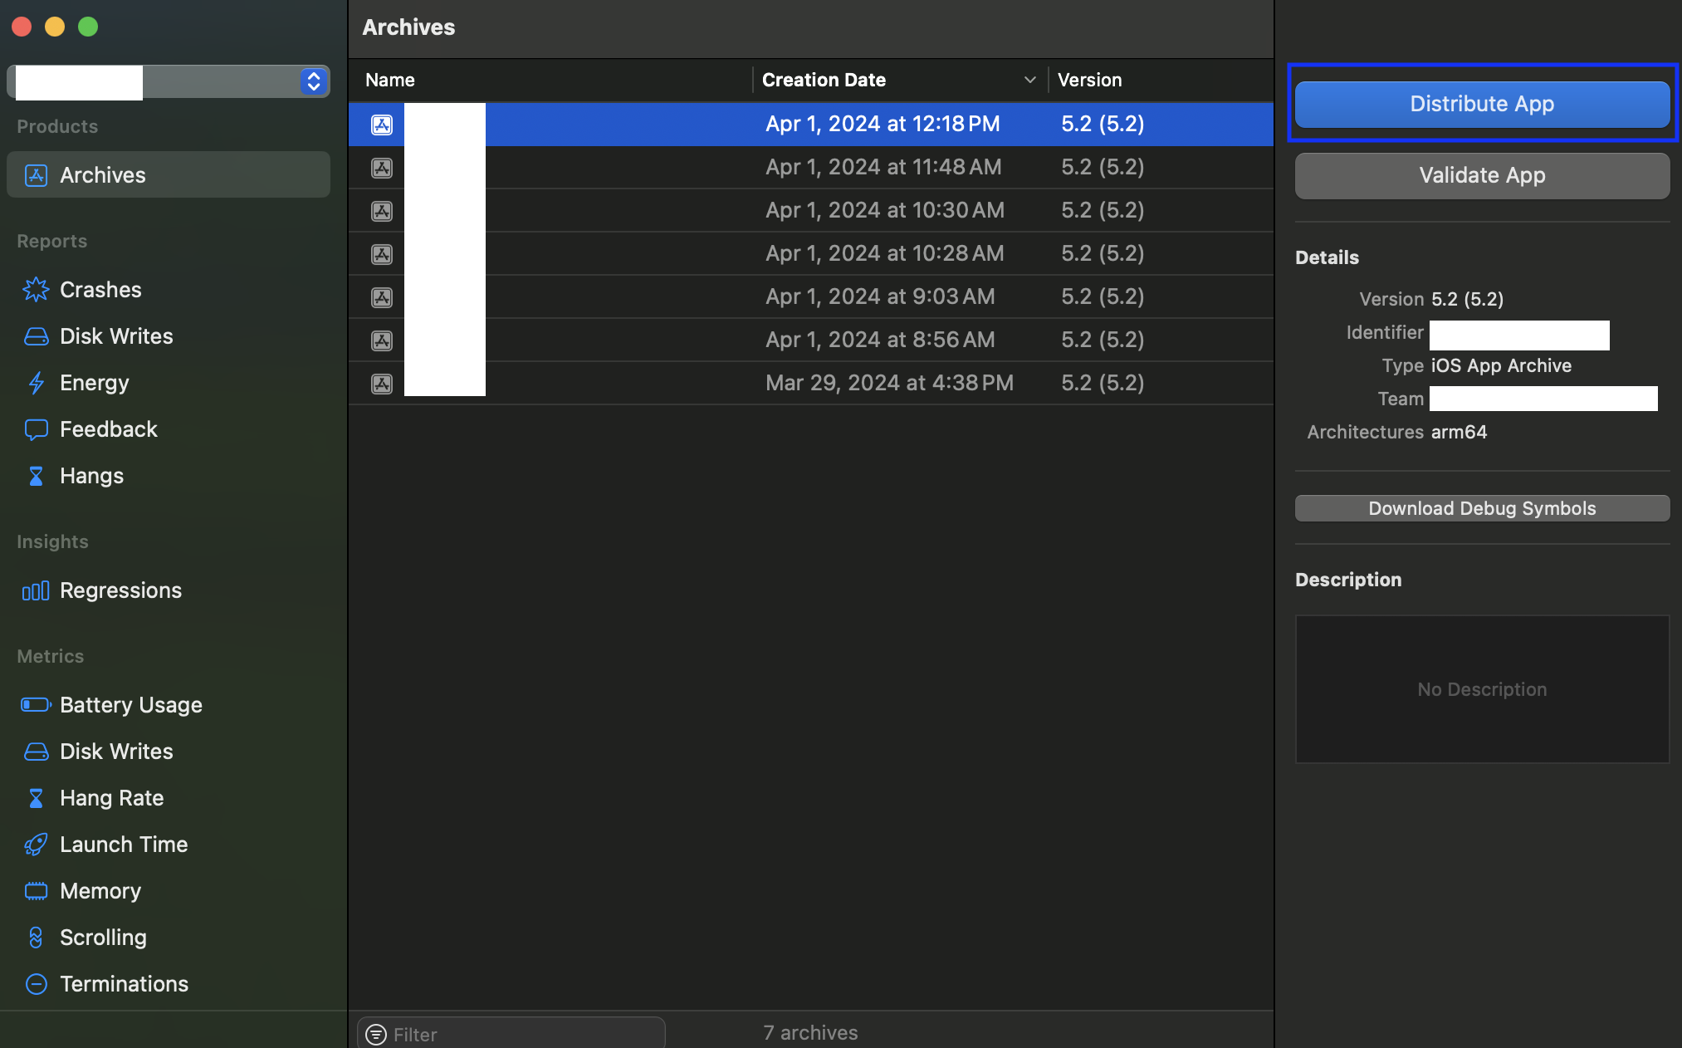This screenshot has height=1048, width=1682.
Task: Click the Crashes star icon in sidebar
Action: tap(36, 290)
